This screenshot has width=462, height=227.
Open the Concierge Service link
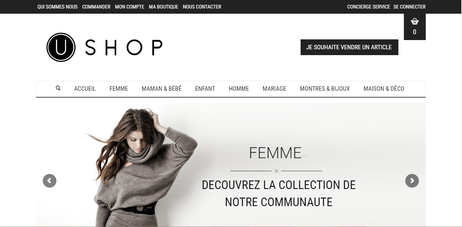369,7
